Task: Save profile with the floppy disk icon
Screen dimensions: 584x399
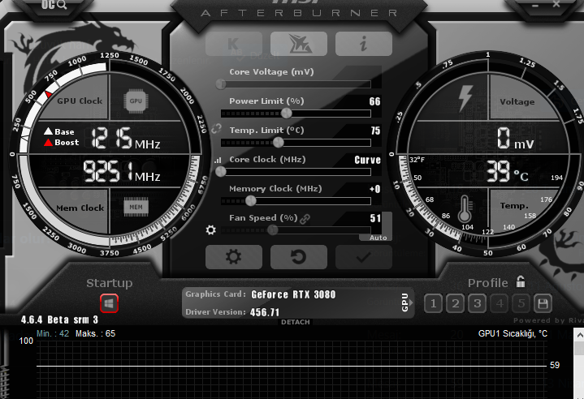Action: coord(543,303)
